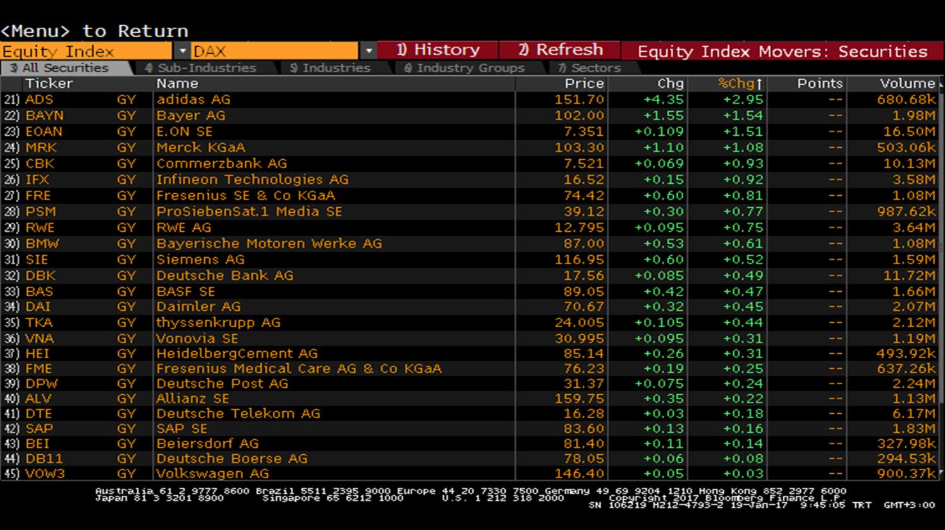Switch to Industry Groups tab
Viewport: 945px width, 530px height.
coord(465,68)
